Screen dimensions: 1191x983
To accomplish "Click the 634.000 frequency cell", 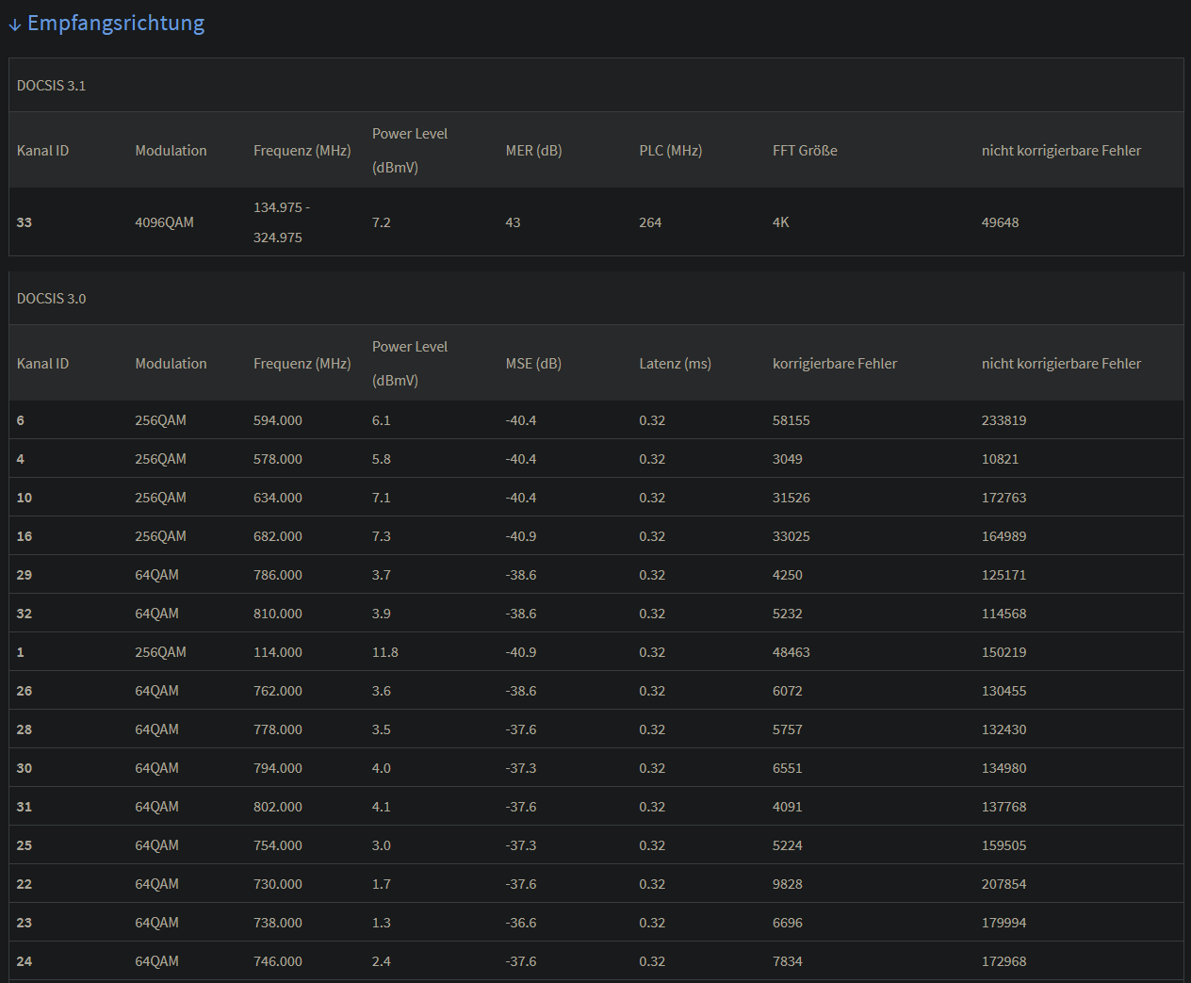I will [278, 498].
